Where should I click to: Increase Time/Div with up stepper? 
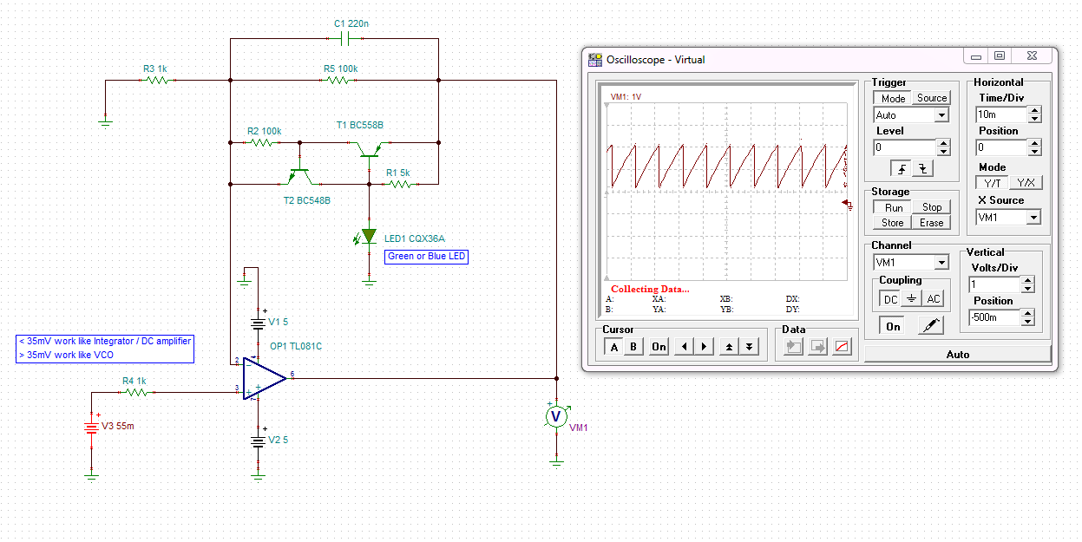click(1034, 110)
